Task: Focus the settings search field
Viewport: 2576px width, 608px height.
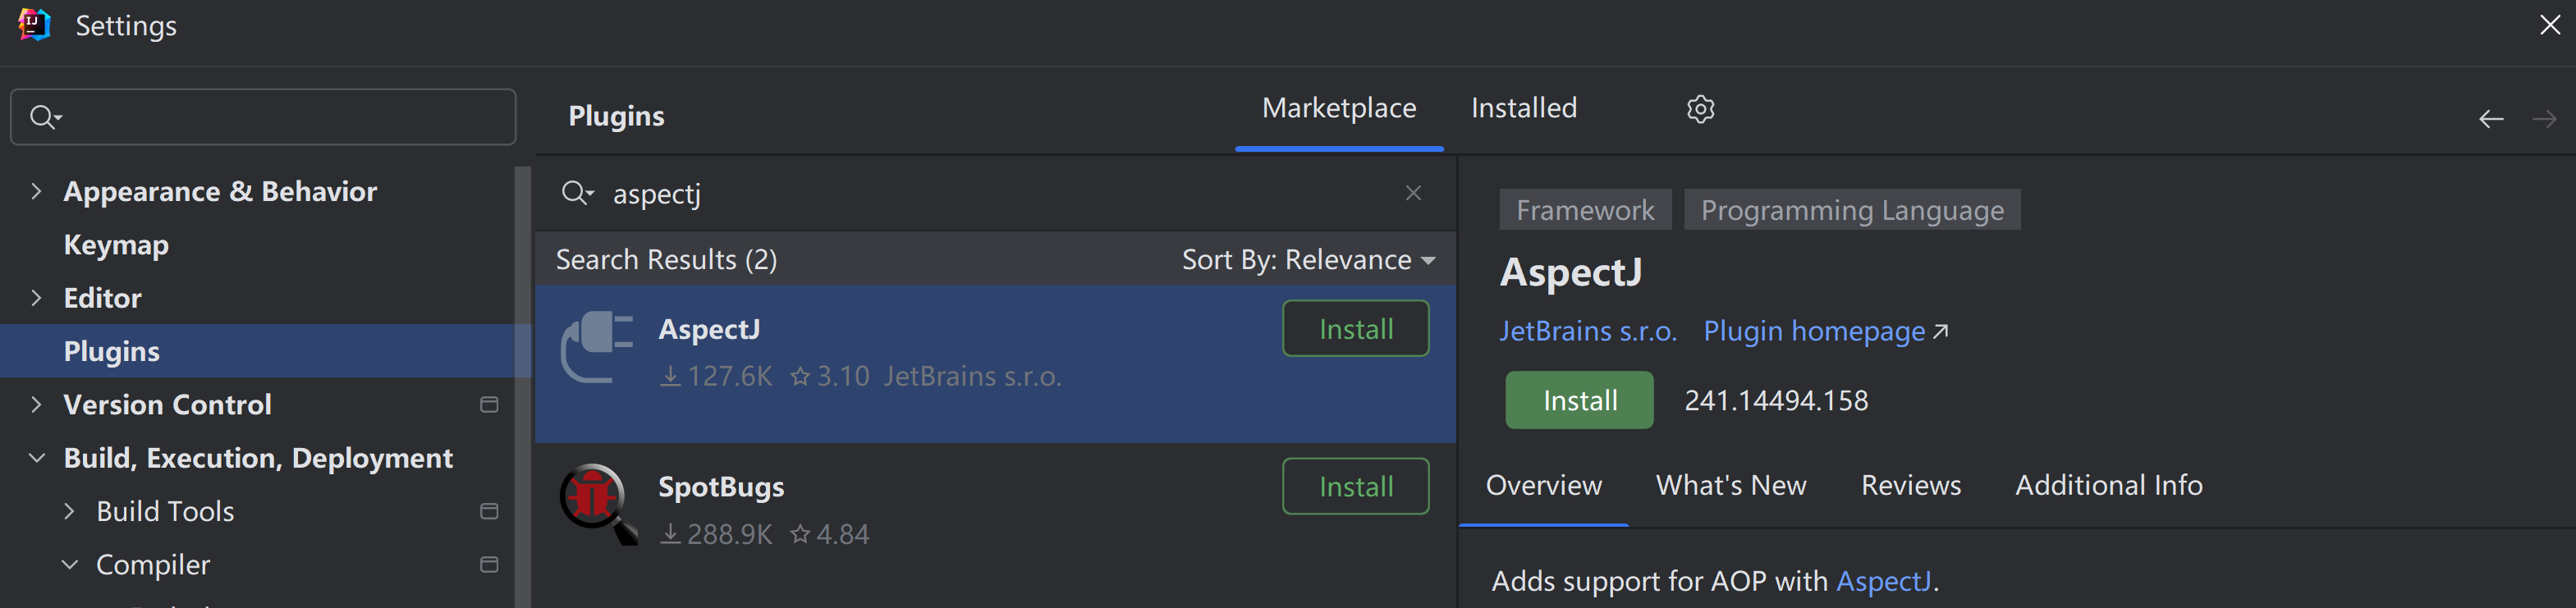Action: click(263, 117)
